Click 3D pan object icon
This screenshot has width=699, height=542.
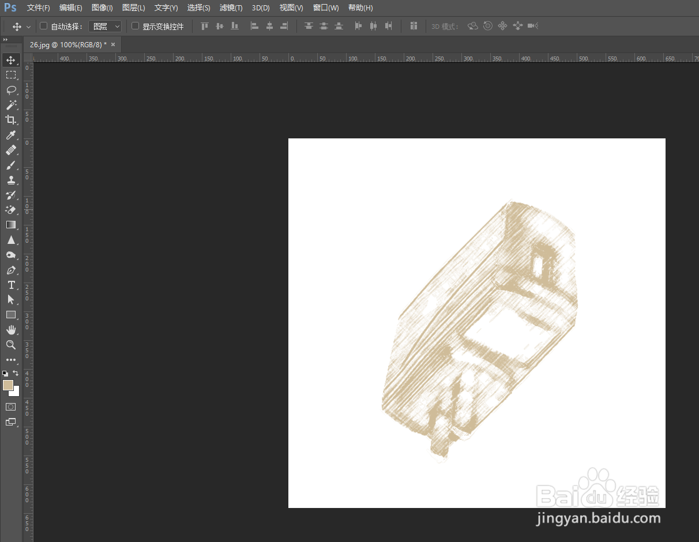coord(502,26)
